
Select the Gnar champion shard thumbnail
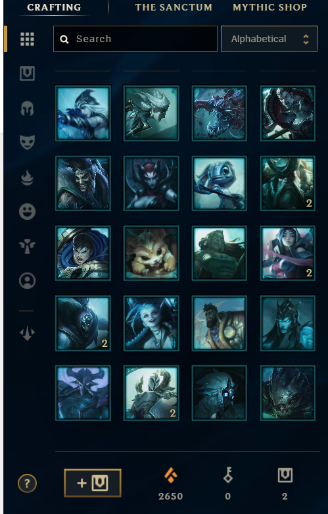(x=151, y=253)
